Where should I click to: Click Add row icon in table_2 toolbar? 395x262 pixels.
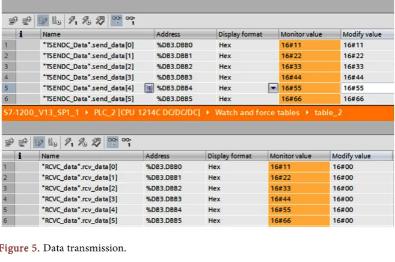pyautogui.click(x=23, y=142)
